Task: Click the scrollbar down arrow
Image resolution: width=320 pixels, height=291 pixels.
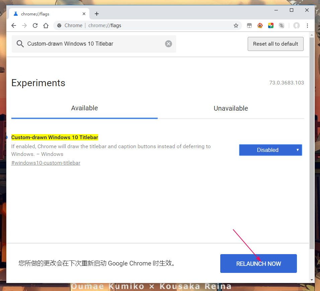Action: pos(312,280)
